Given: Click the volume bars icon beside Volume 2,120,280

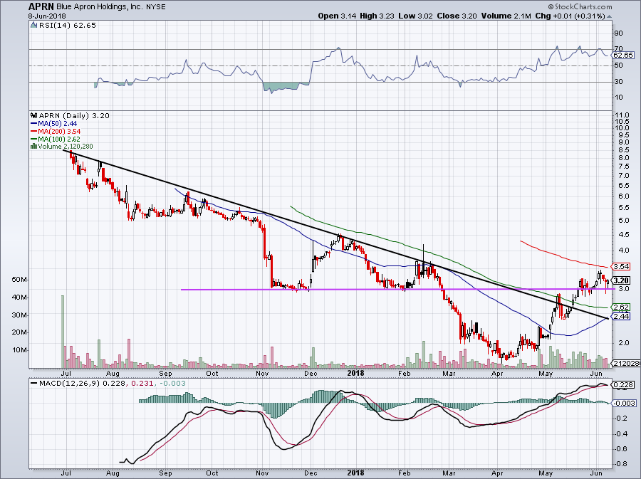Looking at the screenshot, I should coord(33,146).
